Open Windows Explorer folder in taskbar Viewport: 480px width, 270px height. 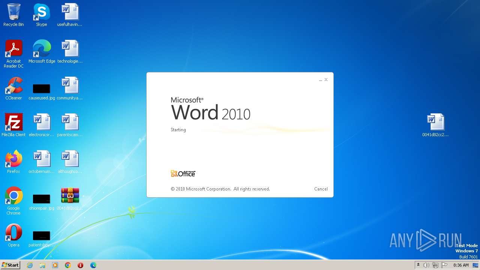coord(42,265)
